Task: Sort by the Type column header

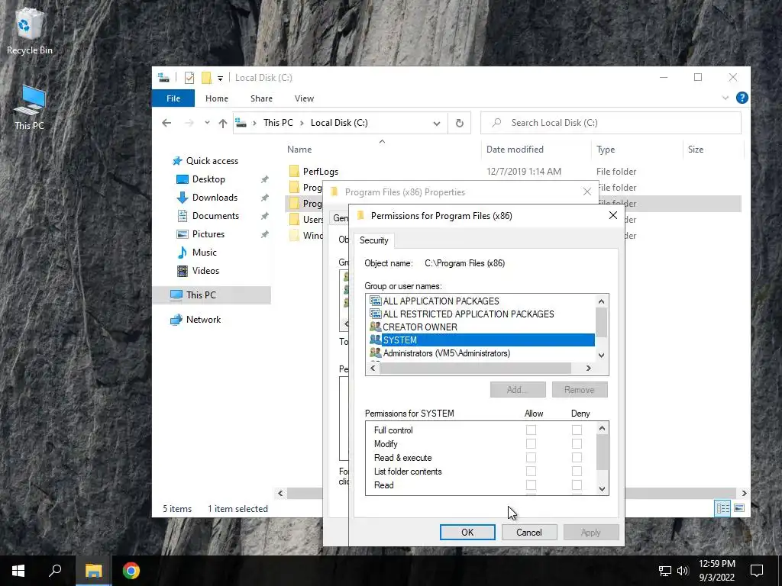Action: [x=606, y=150]
